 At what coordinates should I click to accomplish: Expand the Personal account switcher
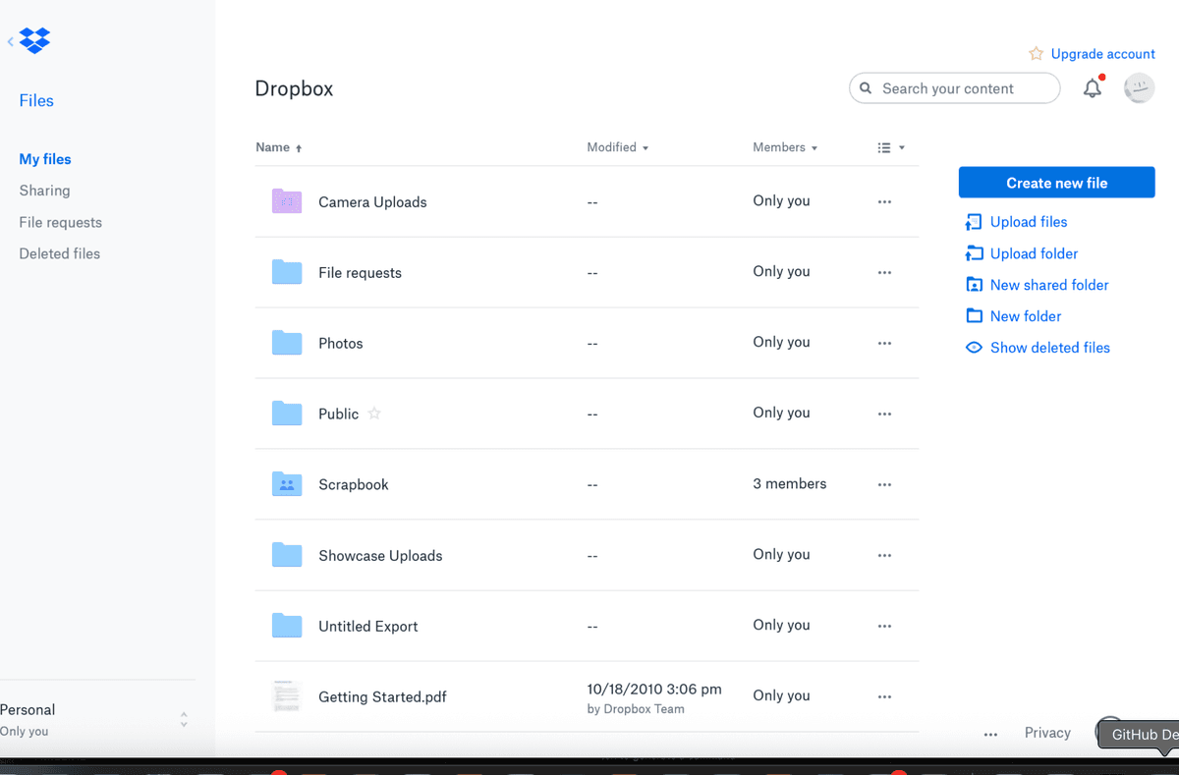[184, 720]
